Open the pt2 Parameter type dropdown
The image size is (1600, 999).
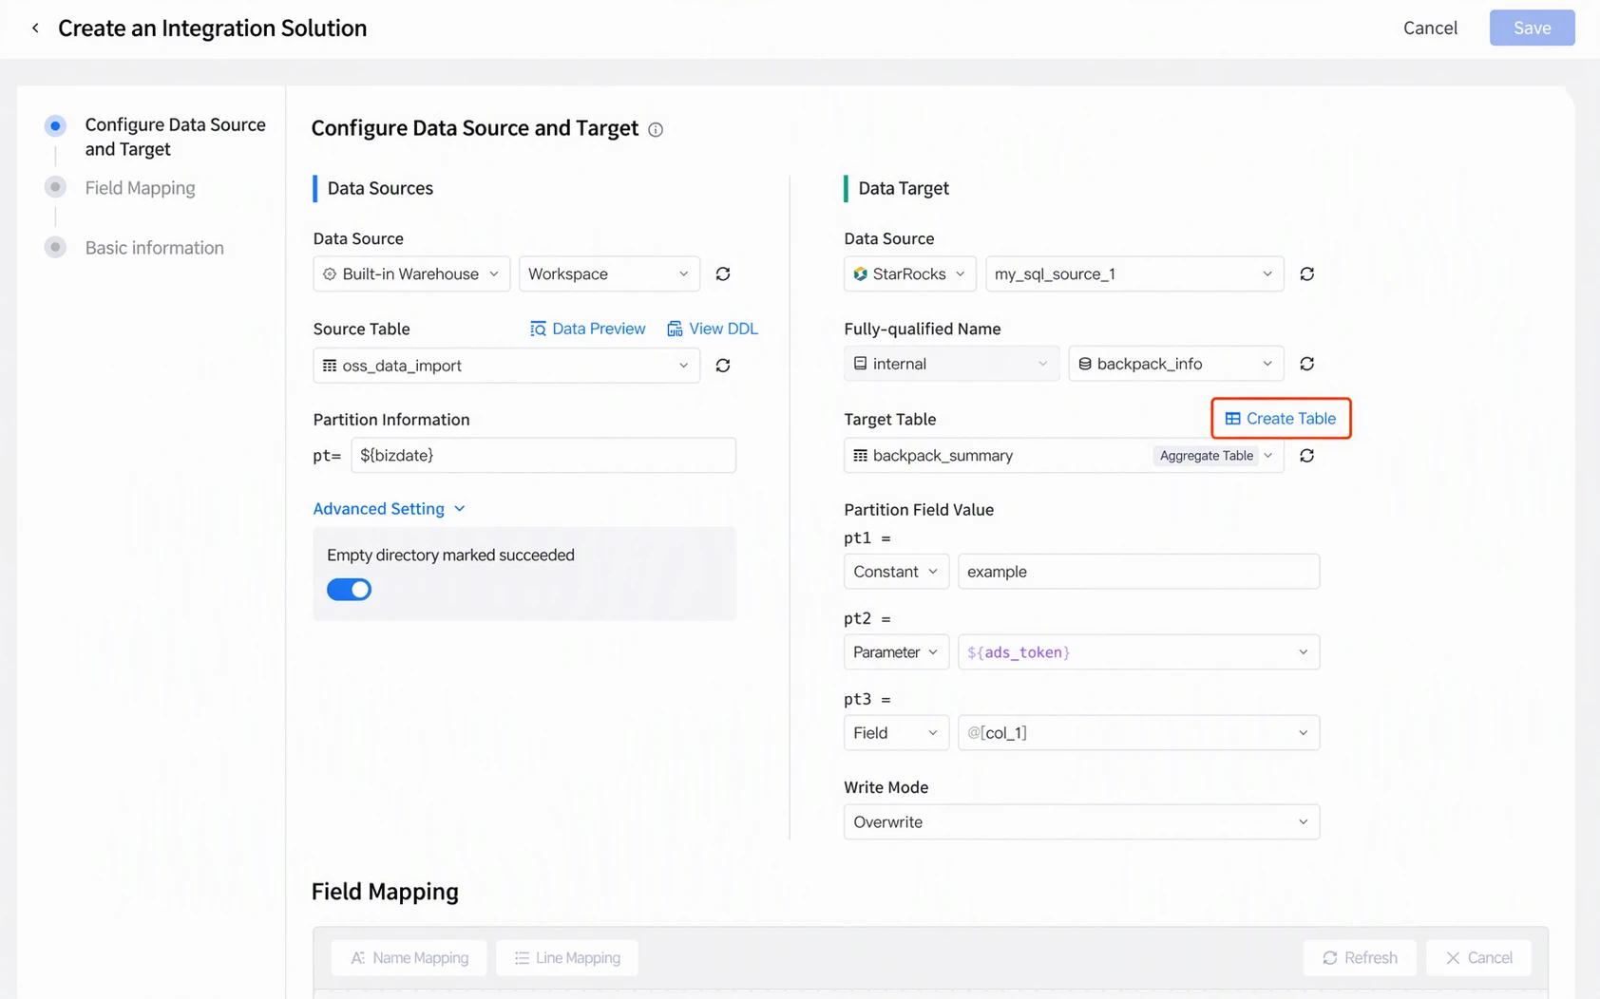click(x=896, y=652)
